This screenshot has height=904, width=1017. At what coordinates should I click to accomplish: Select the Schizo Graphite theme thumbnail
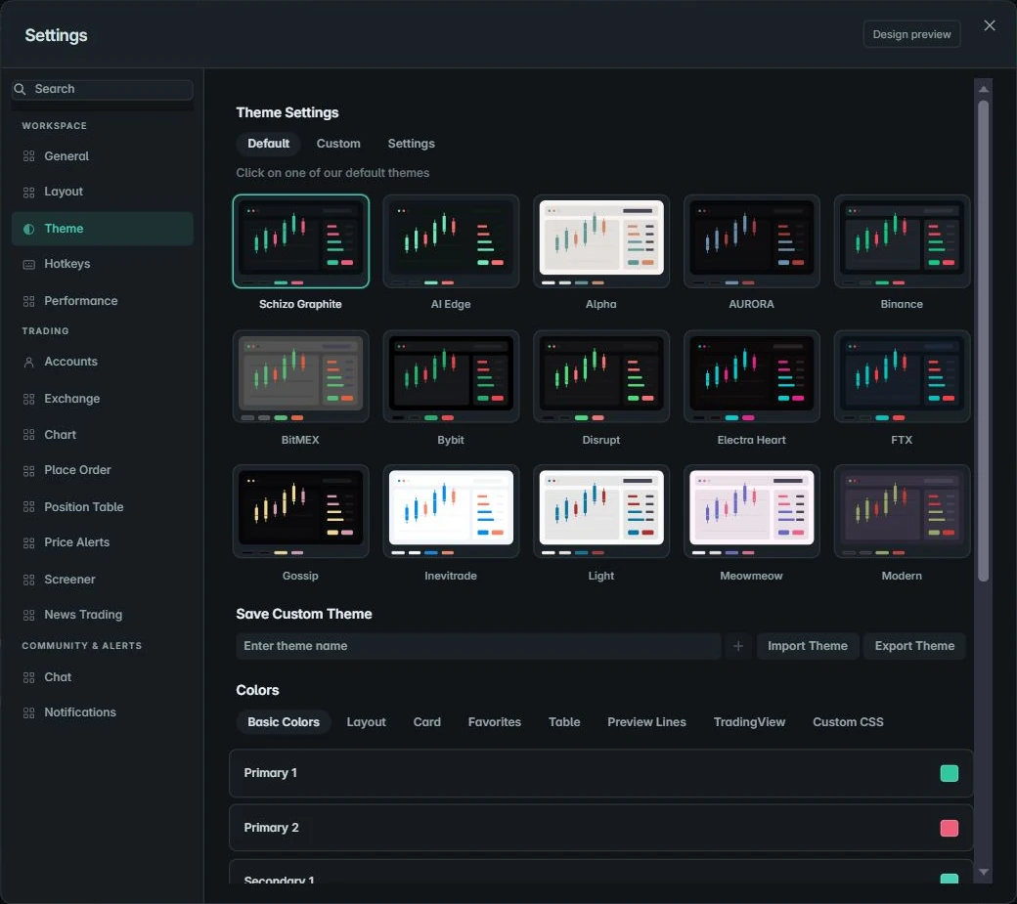click(300, 241)
